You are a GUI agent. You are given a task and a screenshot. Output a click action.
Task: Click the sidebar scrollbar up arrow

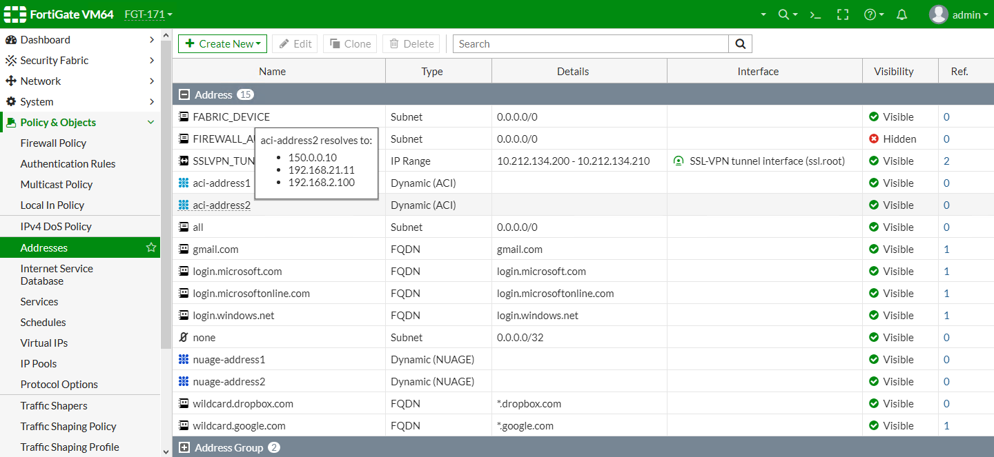(x=166, y=34)
